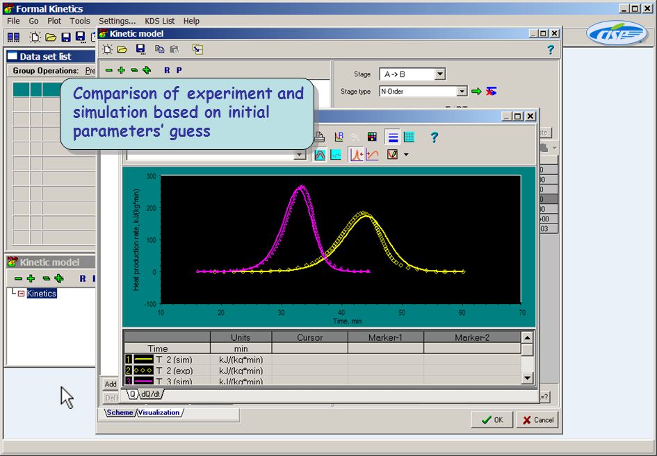657x456 pixels.
Task: Switch to the Scheme tab
Action: click(x=120, y=412)
